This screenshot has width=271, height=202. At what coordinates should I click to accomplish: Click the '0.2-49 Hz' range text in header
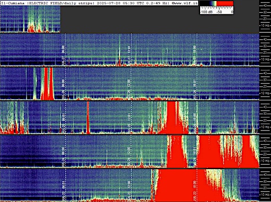[x=157, y=3]
